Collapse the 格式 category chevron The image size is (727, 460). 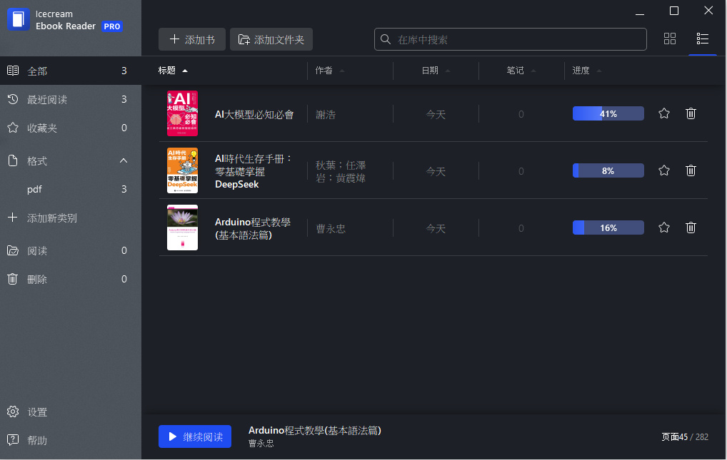[124, 160]
